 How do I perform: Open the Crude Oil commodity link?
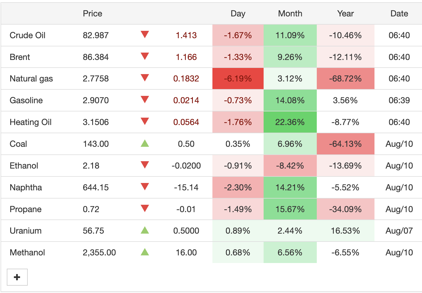coord(27,35)
